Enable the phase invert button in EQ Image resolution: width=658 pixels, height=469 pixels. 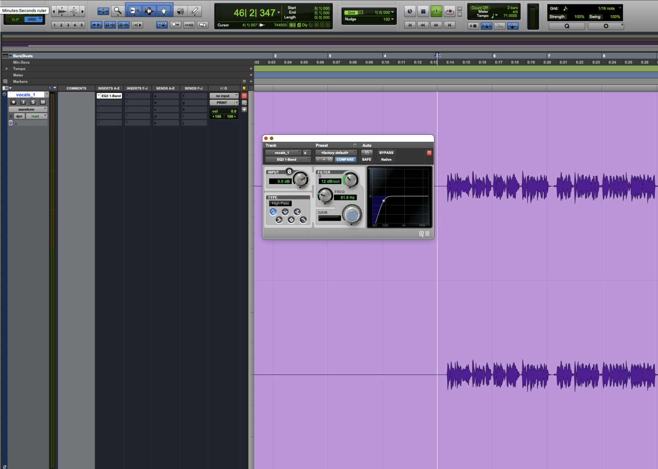pyautogui.click(x=289, y=172)
